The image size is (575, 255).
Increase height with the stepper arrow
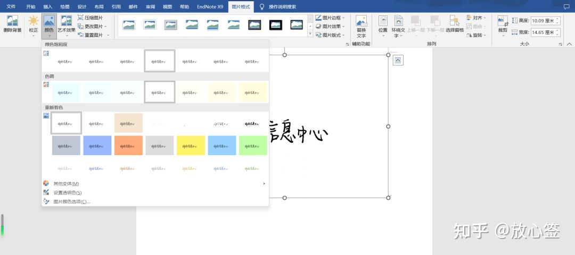[558, 19]
